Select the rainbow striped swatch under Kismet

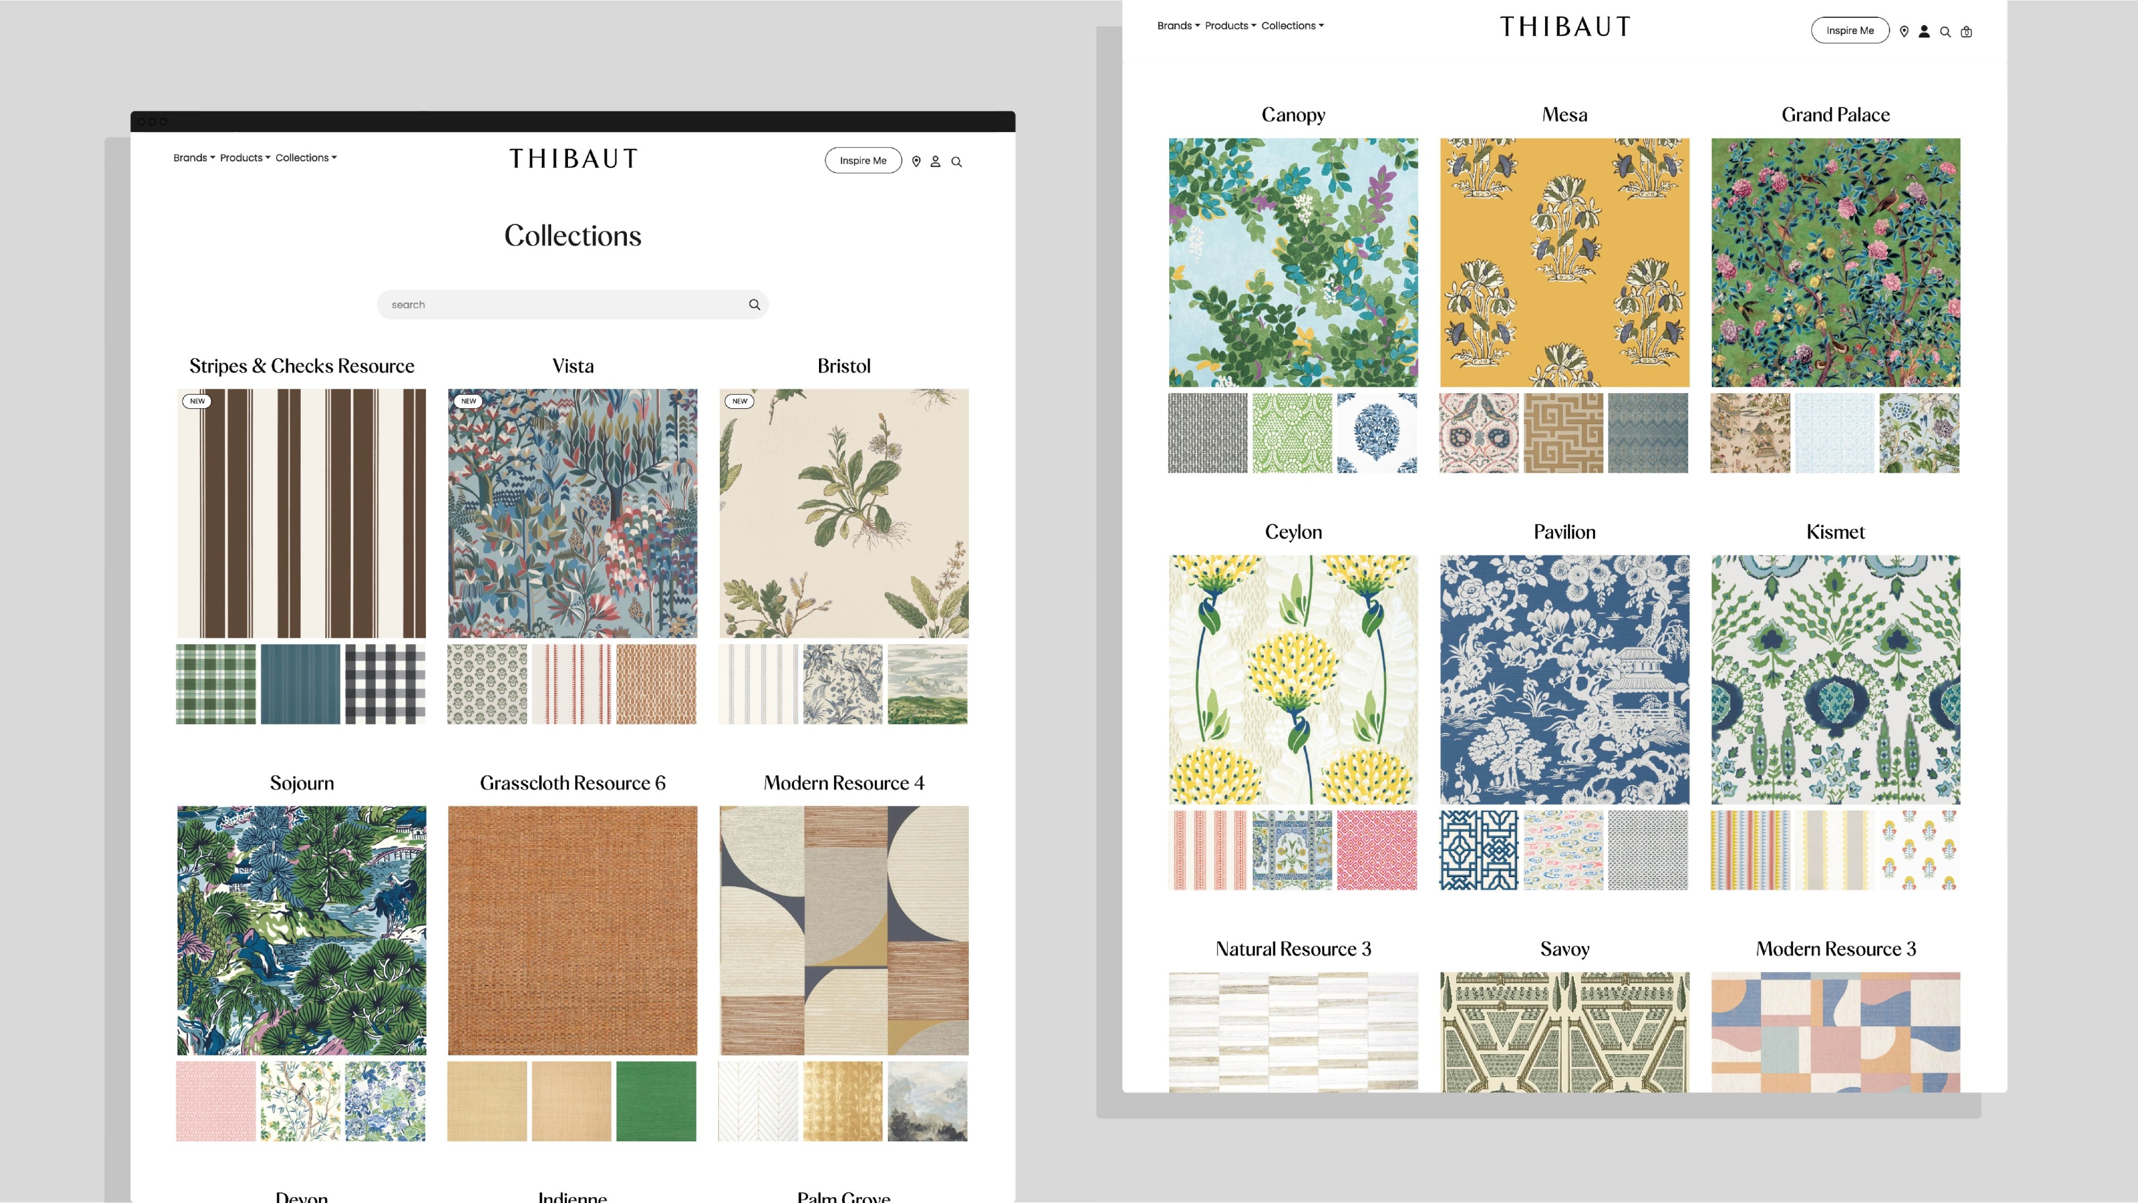[1750, 850]
